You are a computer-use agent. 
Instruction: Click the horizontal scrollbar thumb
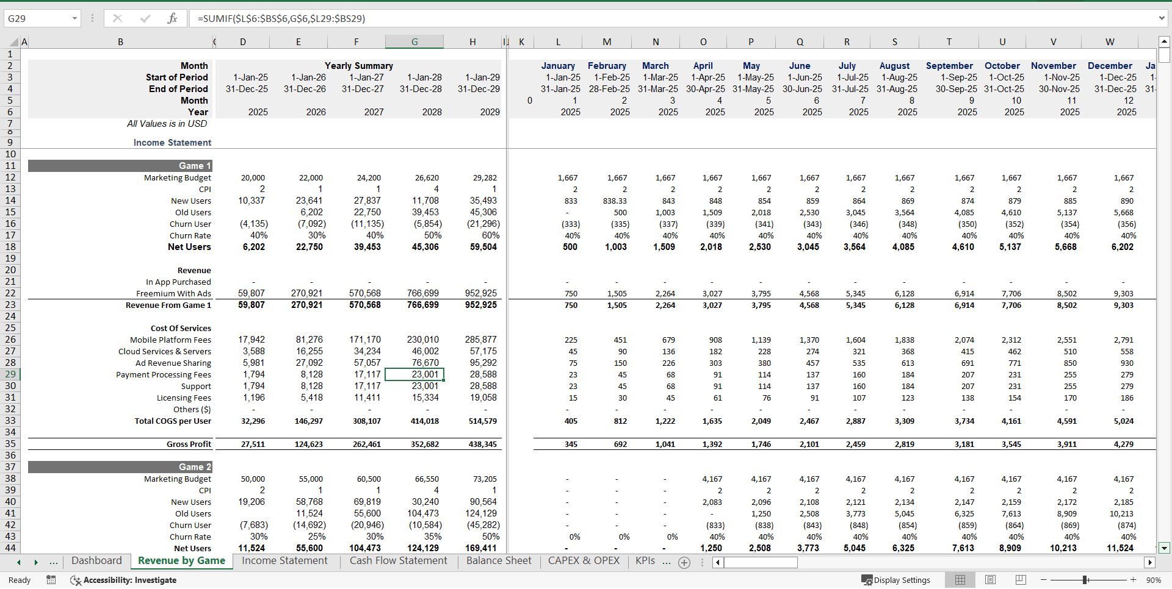coord(761,562)
